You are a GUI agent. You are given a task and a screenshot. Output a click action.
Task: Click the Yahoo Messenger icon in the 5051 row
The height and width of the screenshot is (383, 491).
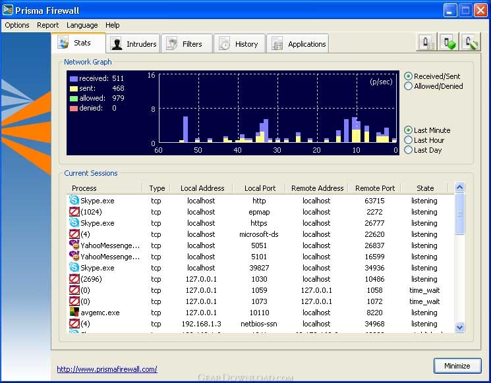click(74, 245)
